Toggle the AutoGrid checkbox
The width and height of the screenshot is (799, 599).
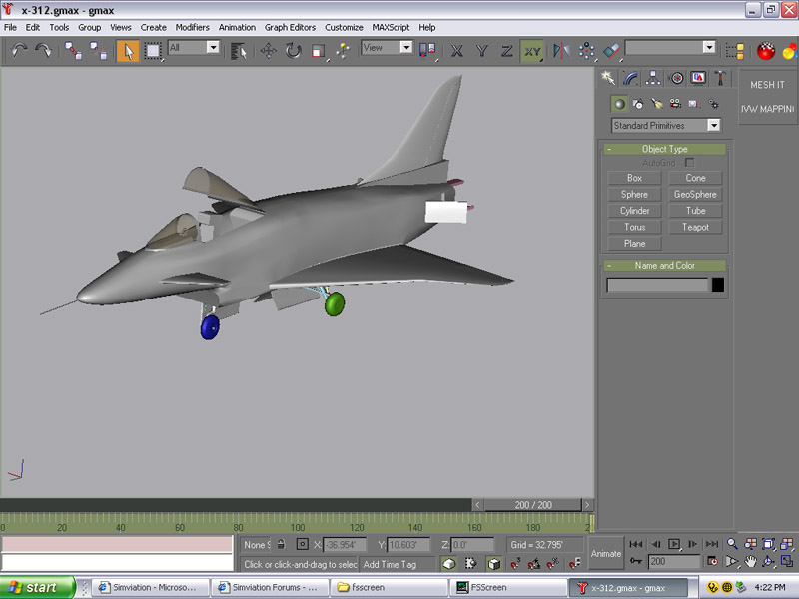[689, 162]
